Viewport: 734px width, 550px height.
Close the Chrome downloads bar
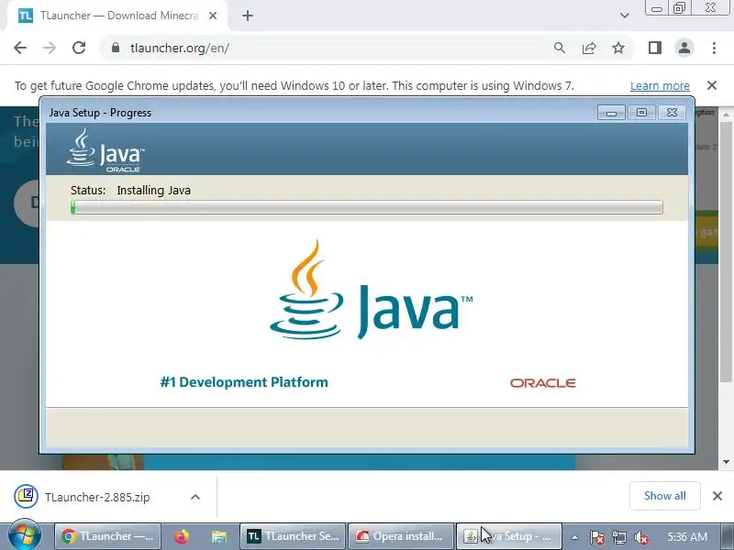[x=717, y=496]
